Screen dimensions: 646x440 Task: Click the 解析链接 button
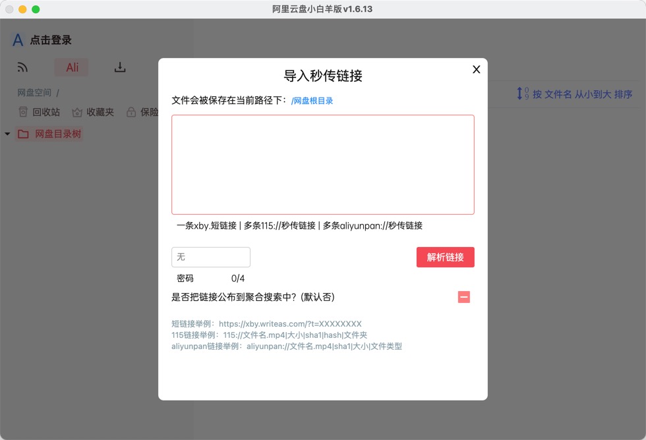446,258
